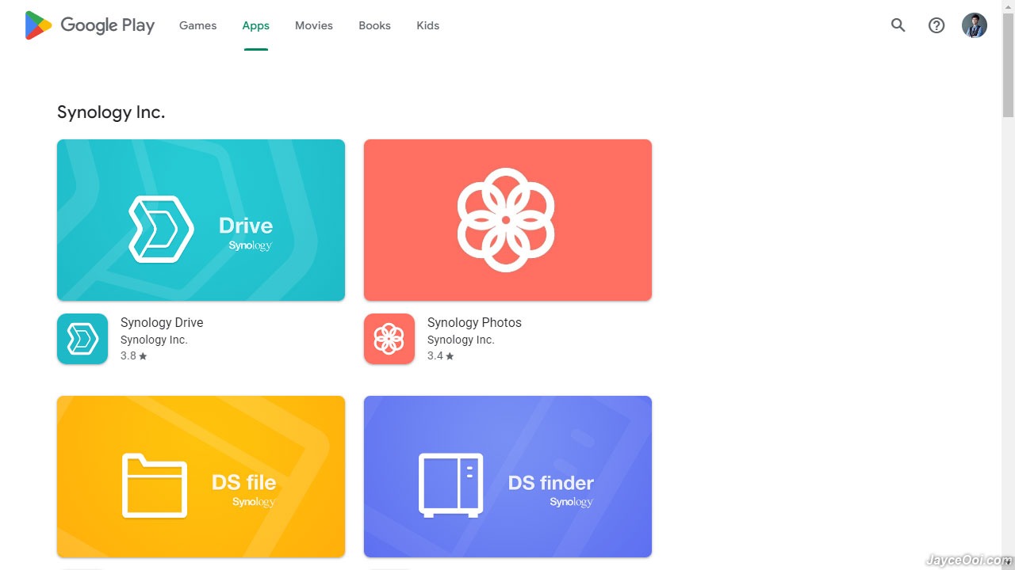
Task: Click the 3.8 star rating of Synology Drive
Action: 134,356
